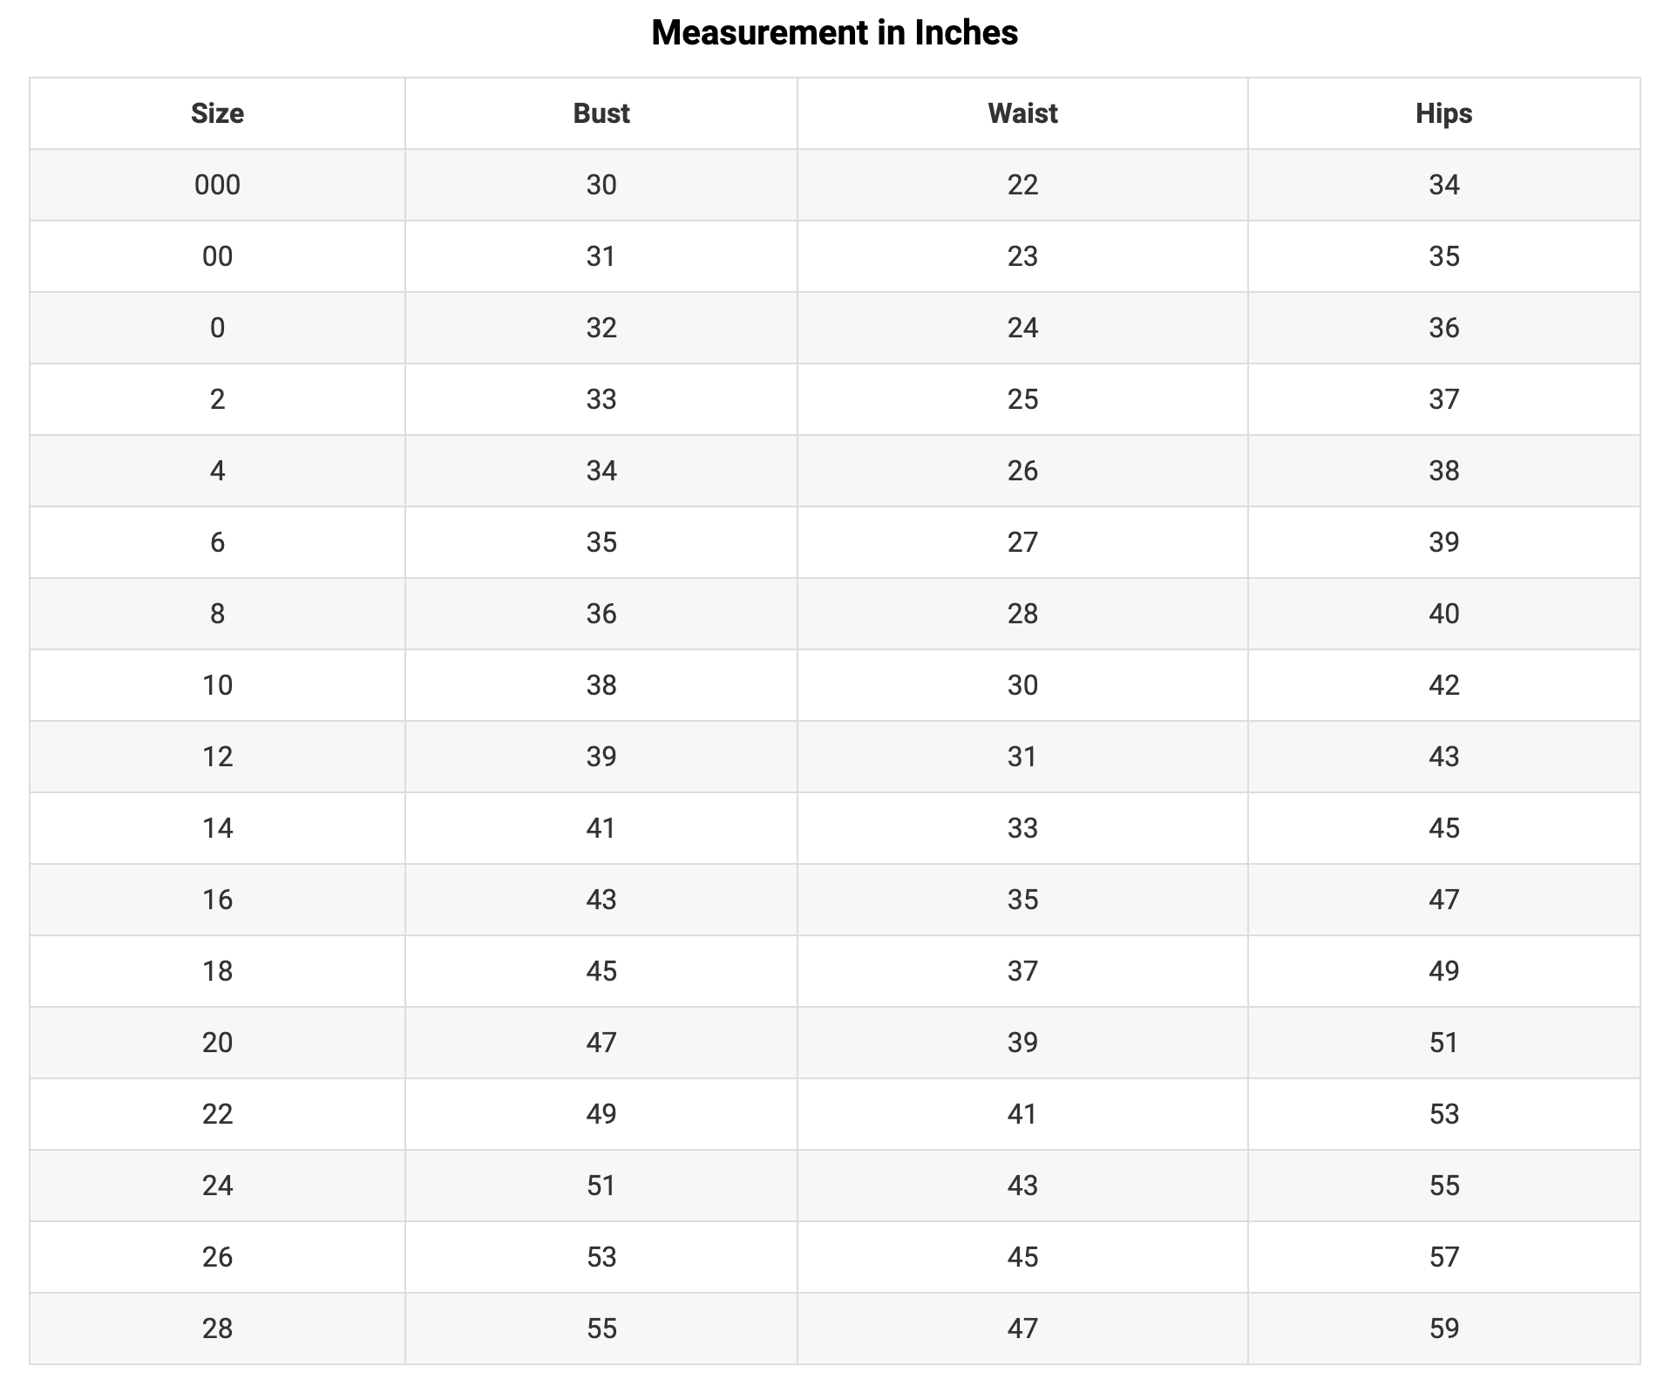The image size is (1670, 1400).
Task: Click the waist value for size 18
Action: click(x=1022, y=971)
